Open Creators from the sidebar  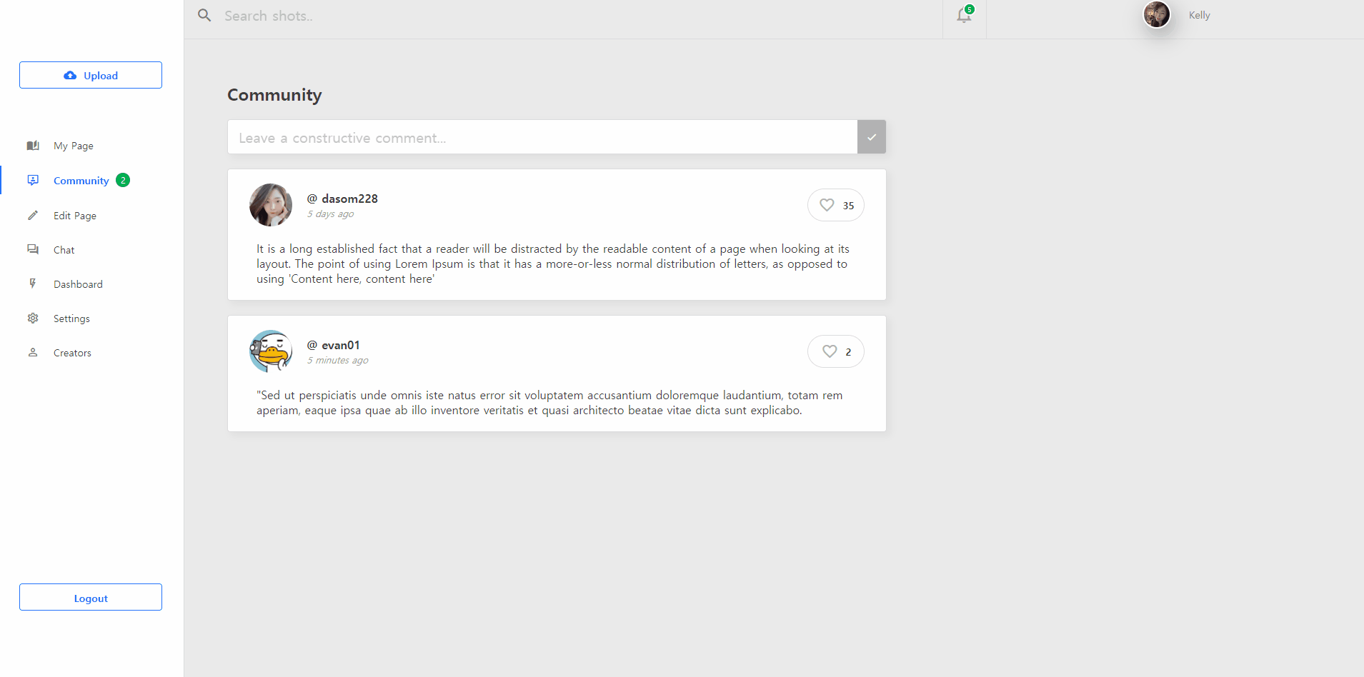pos(72,353)
